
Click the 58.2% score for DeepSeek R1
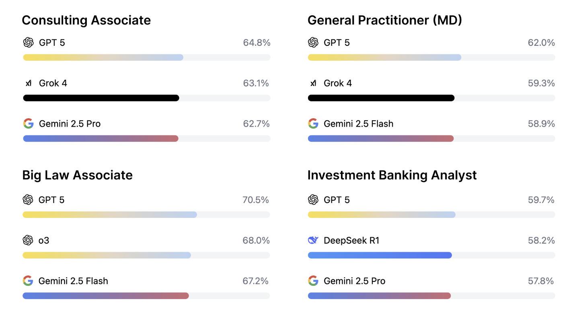click(541, 240)
